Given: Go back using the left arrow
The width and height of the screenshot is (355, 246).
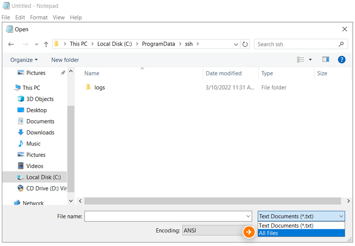Looking at the screenshot, I should tap(11, 44).
